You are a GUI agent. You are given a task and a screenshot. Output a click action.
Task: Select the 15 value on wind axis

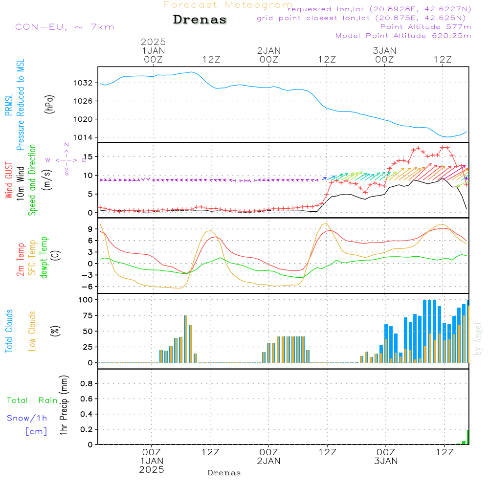coord(88,156)
